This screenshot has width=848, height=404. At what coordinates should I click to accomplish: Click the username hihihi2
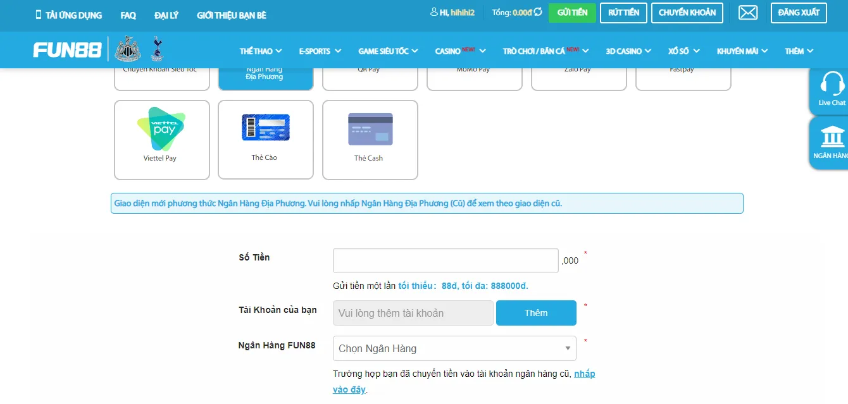point(463,13)
